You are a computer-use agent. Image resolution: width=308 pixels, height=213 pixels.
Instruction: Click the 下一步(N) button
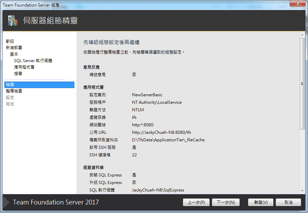click(226, 202)
